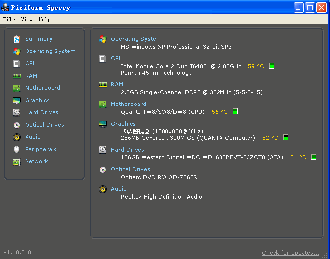
Task: Click the green temperature indicator beside 34 °C
Action: tap(314, 157)
